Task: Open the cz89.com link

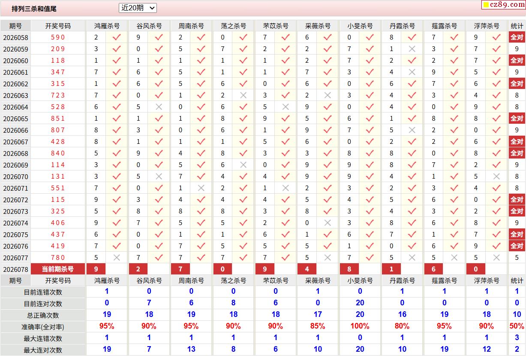Action: (504, 5)
